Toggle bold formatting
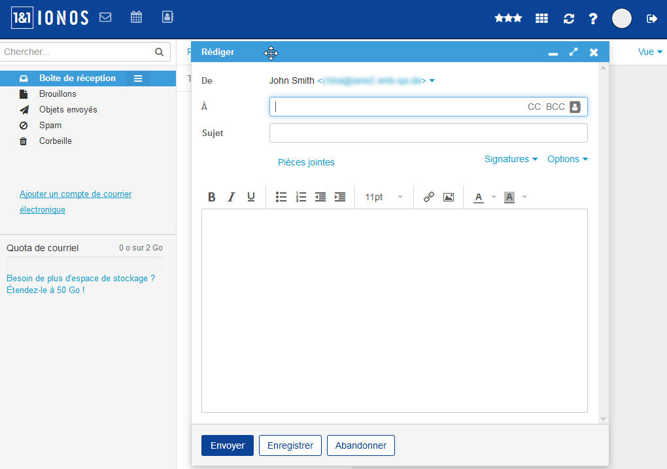The width and height of the screenshot is (667, 469). 211,197
